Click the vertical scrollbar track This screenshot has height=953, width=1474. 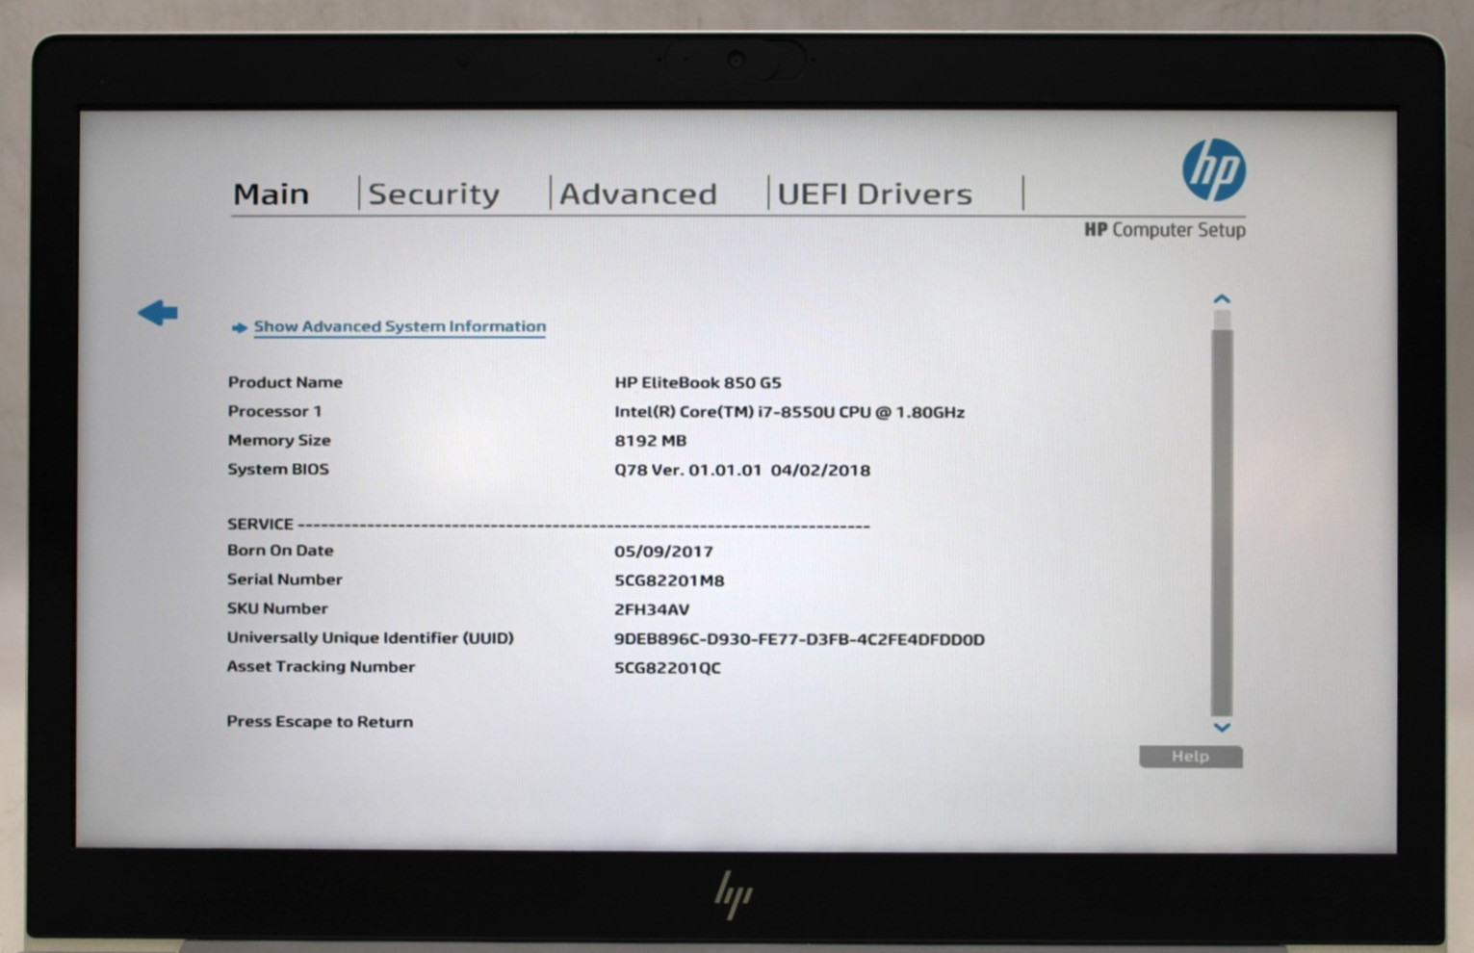click(1222, 513)
